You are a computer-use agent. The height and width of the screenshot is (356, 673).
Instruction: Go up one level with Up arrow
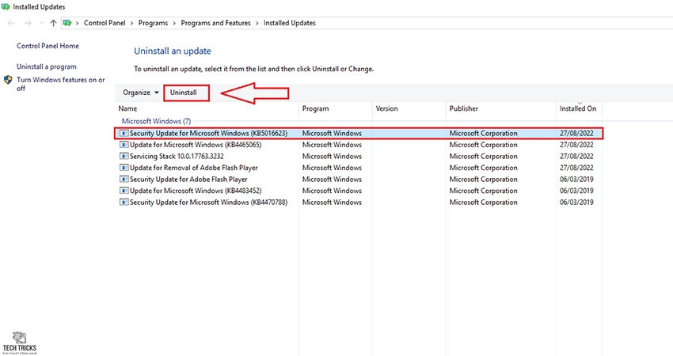[x=53, y=23]
